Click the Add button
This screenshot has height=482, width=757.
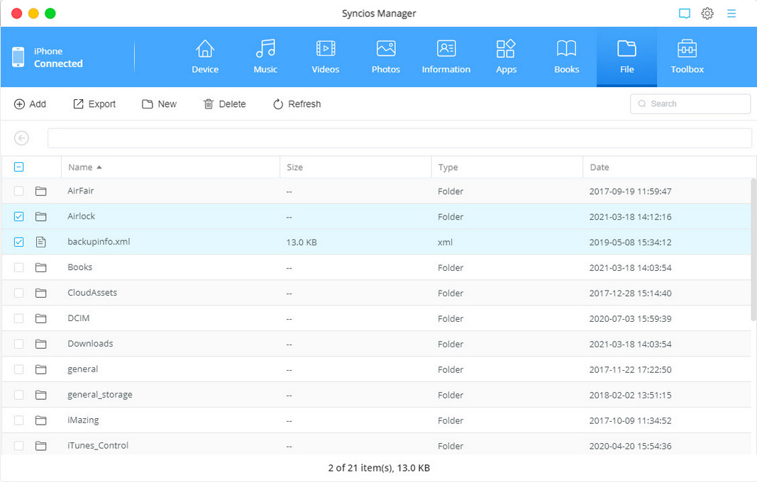(x=30, y=103)
